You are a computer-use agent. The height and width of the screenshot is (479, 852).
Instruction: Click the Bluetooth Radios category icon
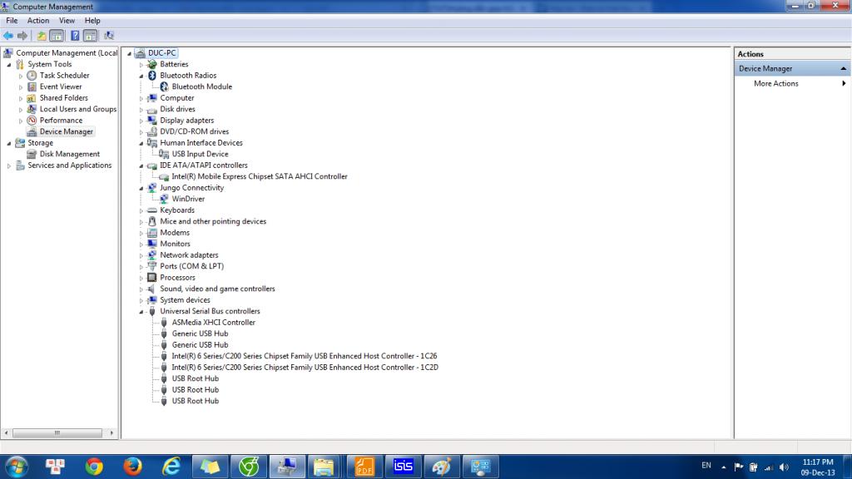coord(152,76)
